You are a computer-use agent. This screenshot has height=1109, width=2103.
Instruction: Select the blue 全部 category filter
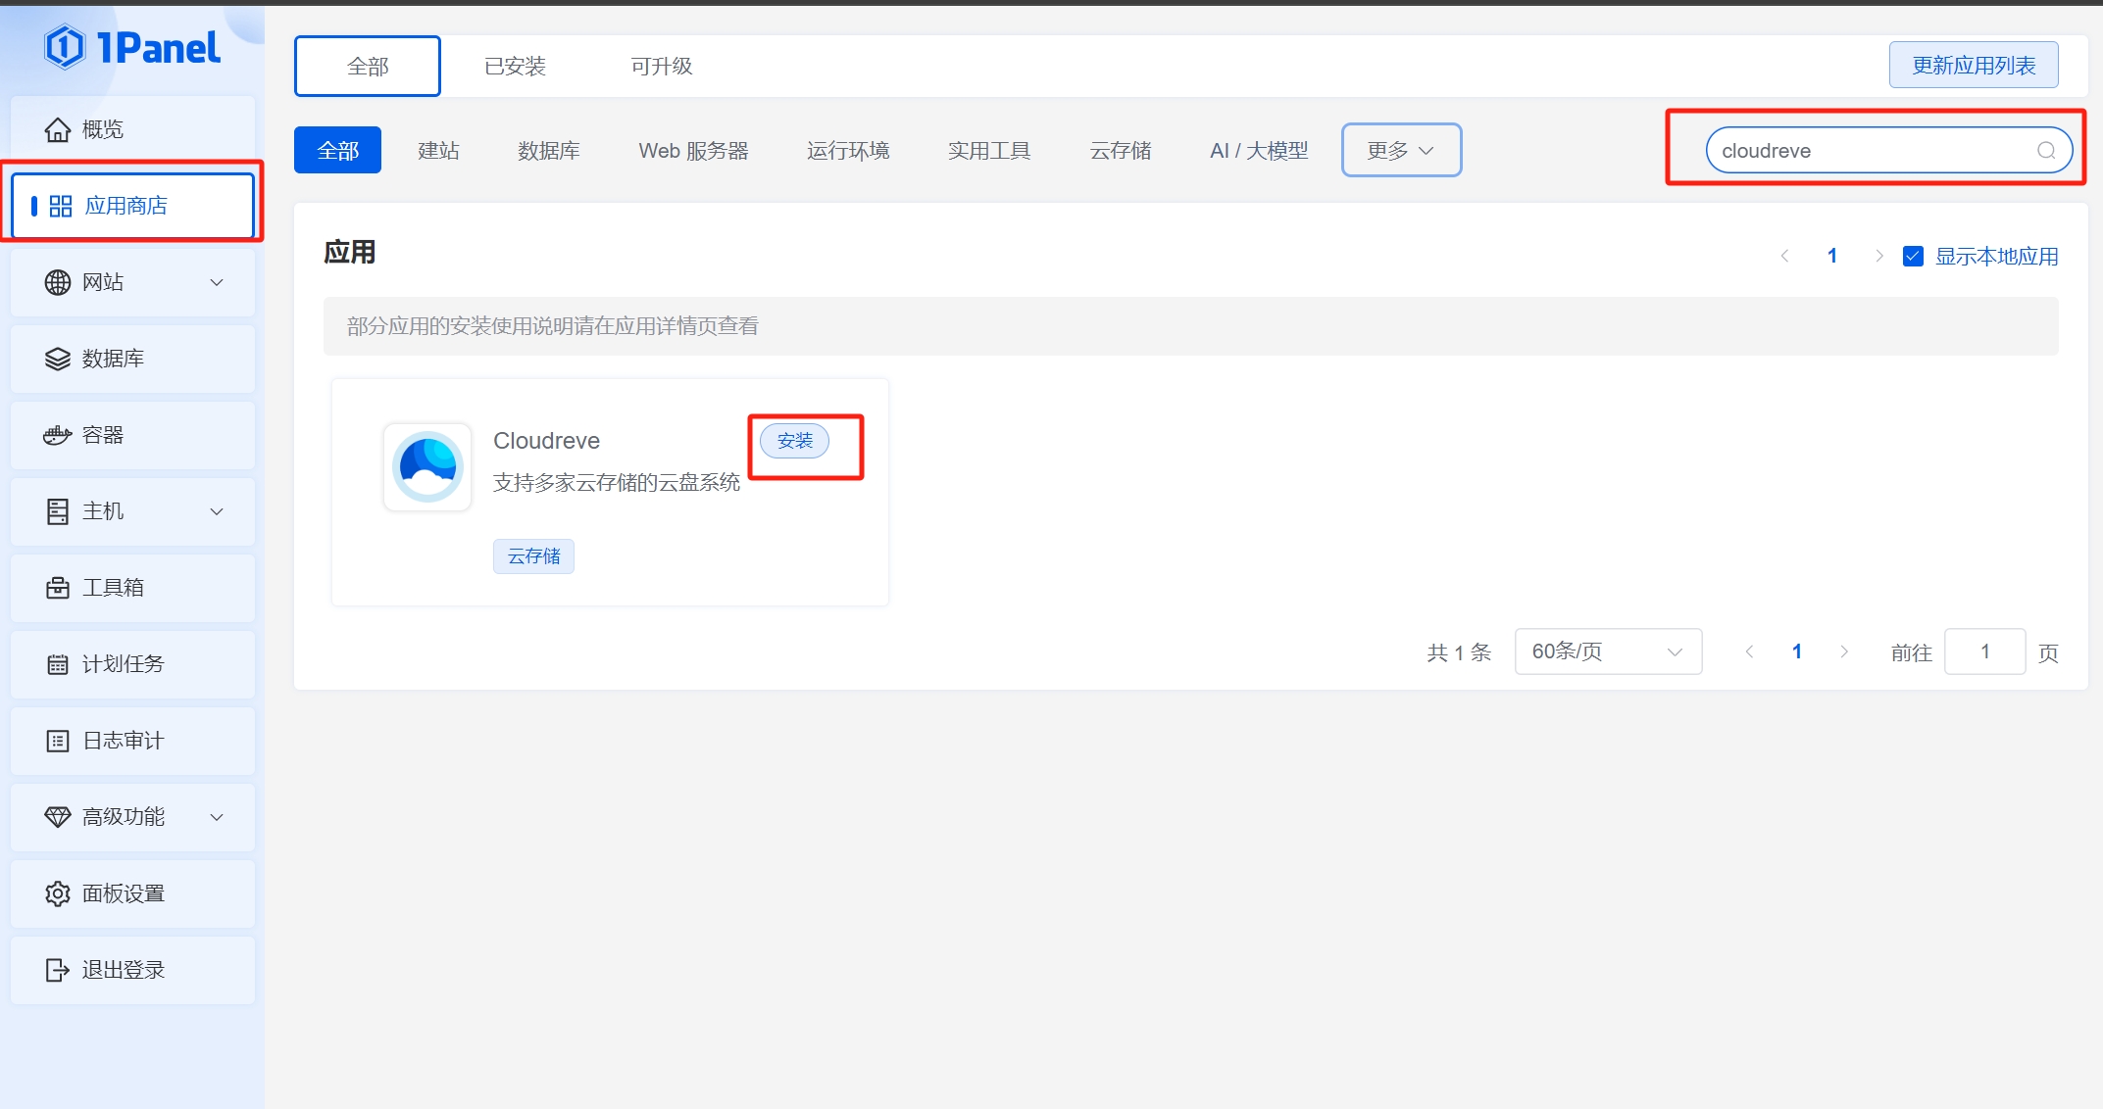point(337,150)
